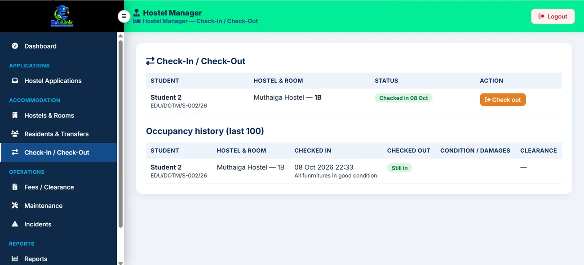Click the Hostel Manager user icon
This screenshot has height=265, width=584.
[x=137, y=13]
